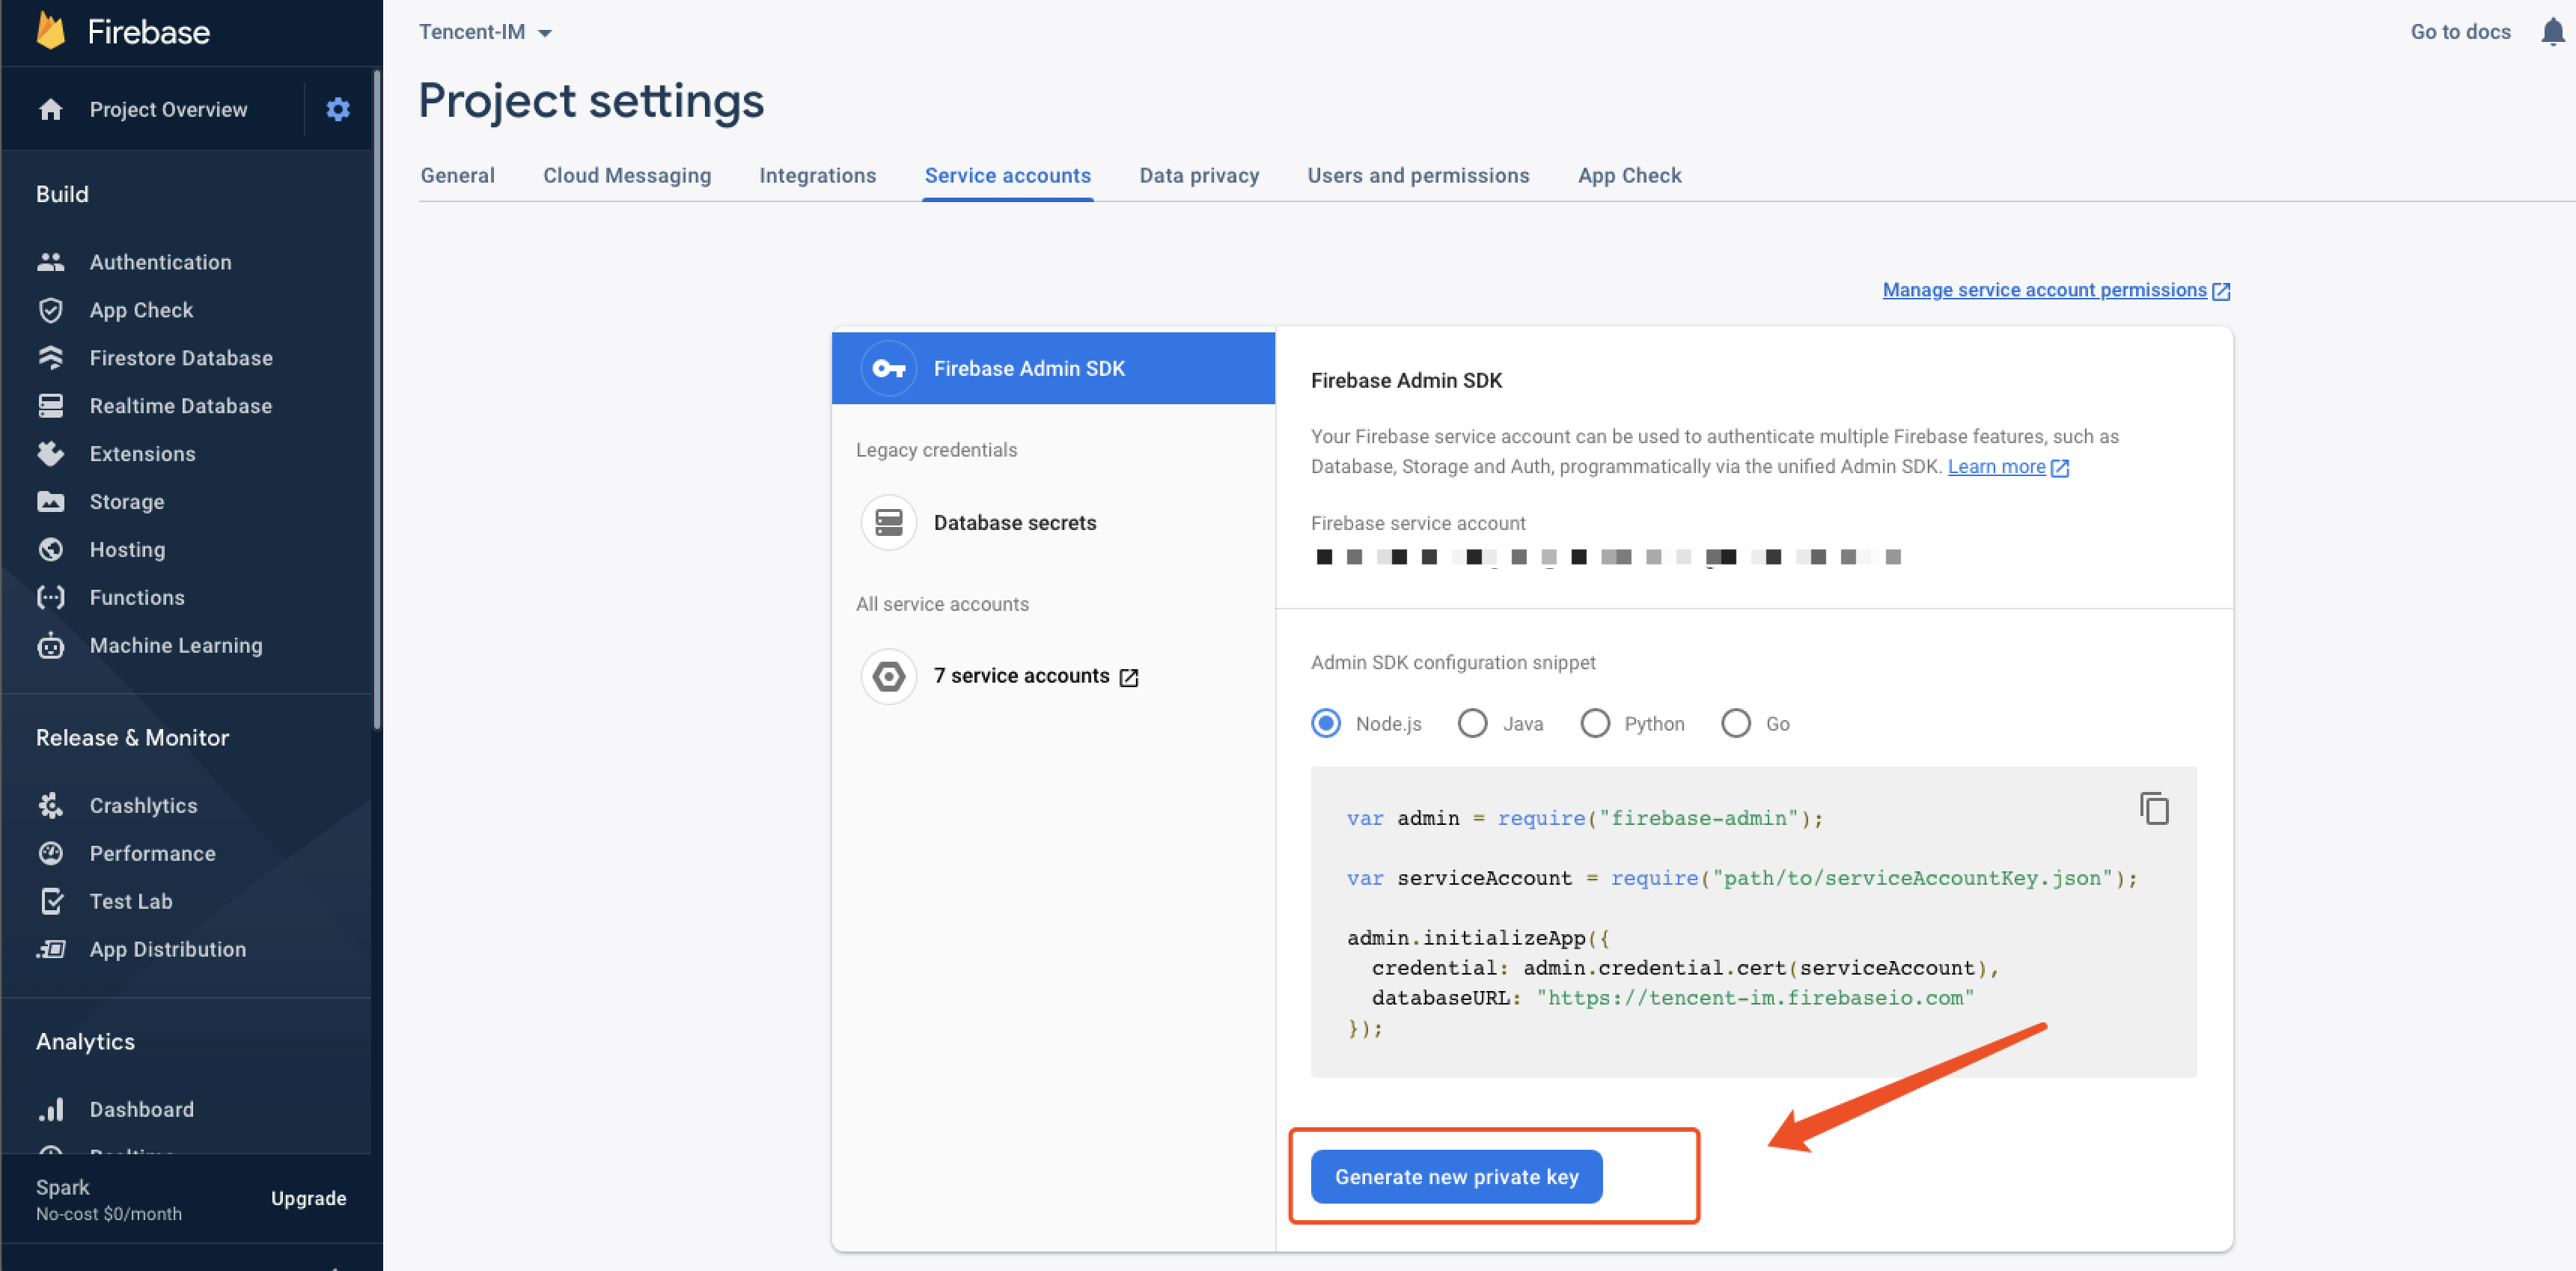The image size is (2576, 1271).
Task: Click the App Distribution icon
Action: 51,950
